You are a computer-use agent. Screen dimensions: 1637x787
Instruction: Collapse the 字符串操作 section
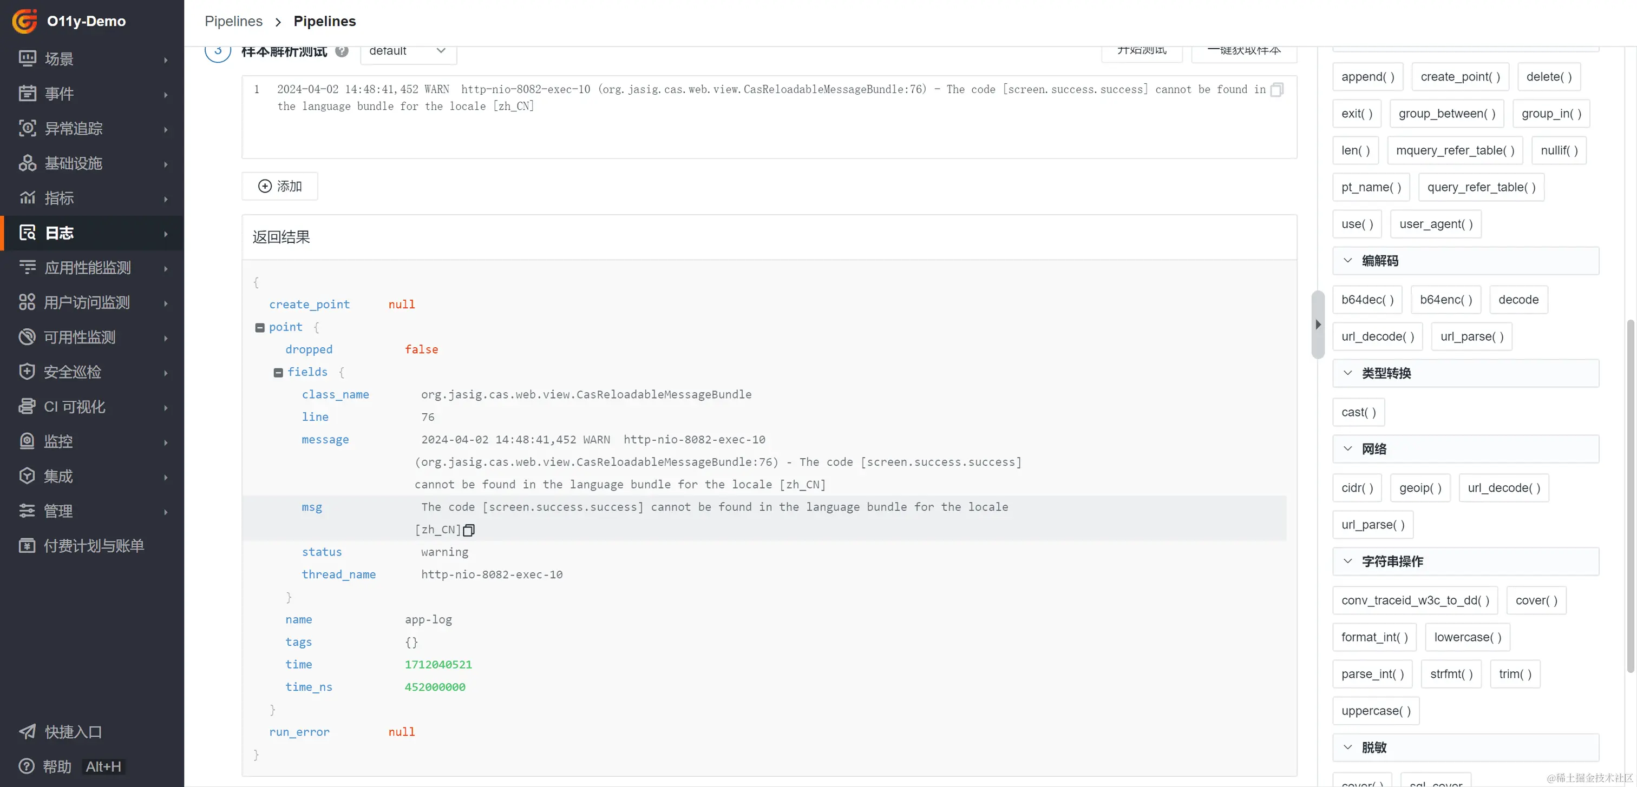tap(1348, 561)
